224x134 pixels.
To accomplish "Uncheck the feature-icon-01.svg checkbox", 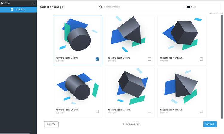I will pyautogui.click(x=97, y=59).
